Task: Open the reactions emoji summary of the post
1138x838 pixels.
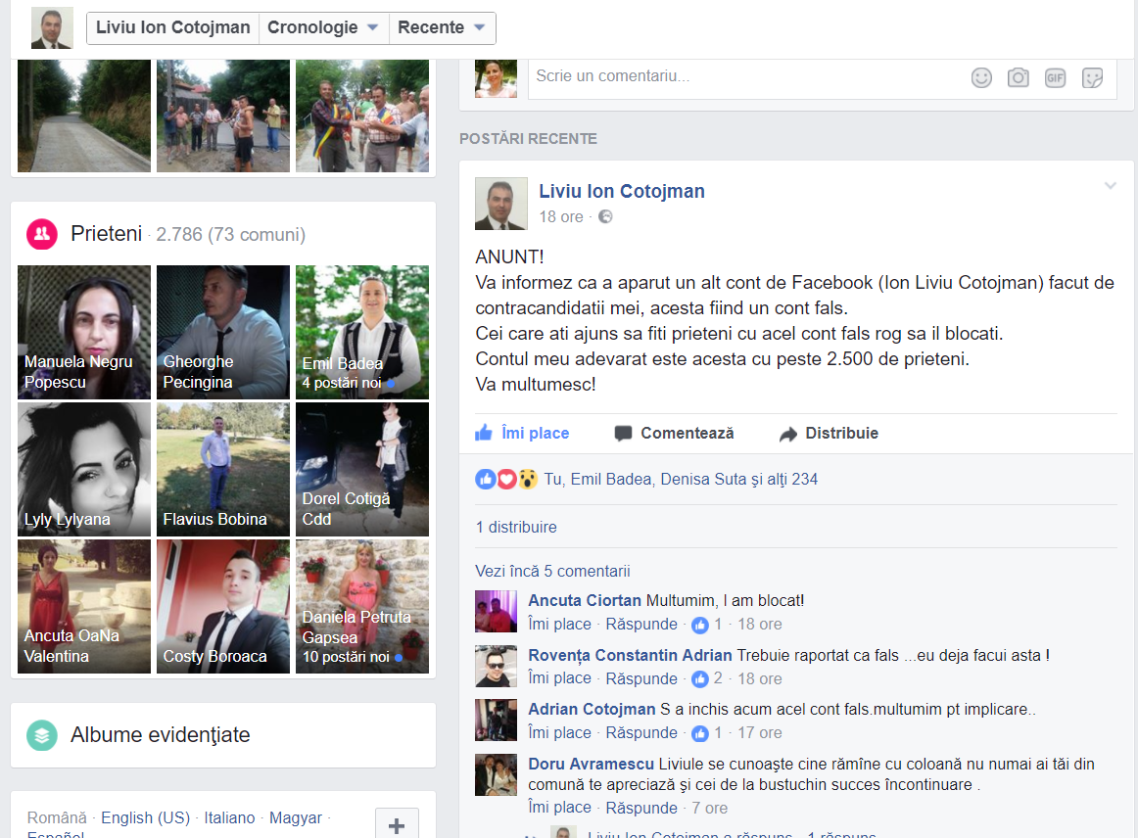Action: (x=506, y=479)
